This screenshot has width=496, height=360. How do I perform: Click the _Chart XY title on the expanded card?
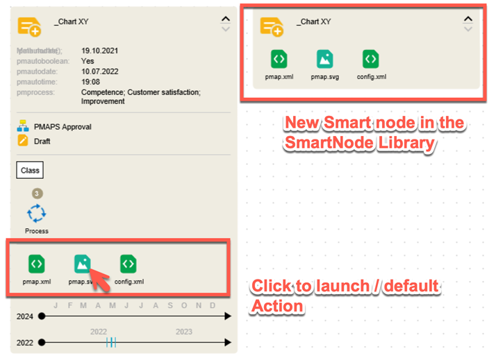(71, 22)
